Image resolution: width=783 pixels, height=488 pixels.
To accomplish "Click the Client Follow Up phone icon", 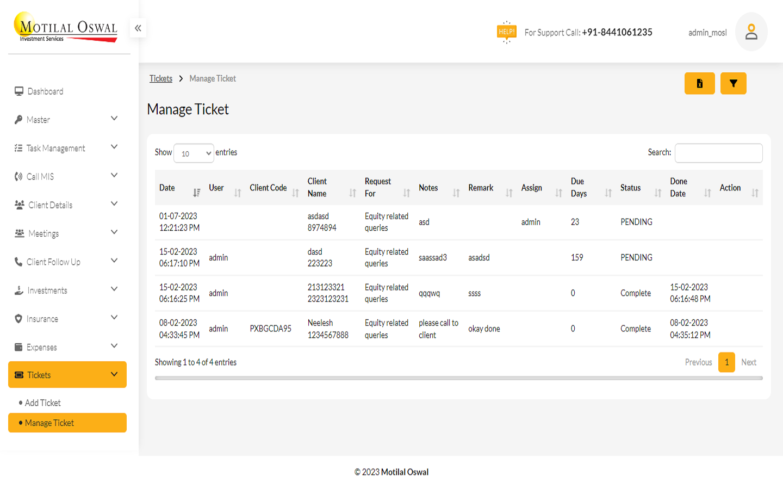I will tap(18, 262).
